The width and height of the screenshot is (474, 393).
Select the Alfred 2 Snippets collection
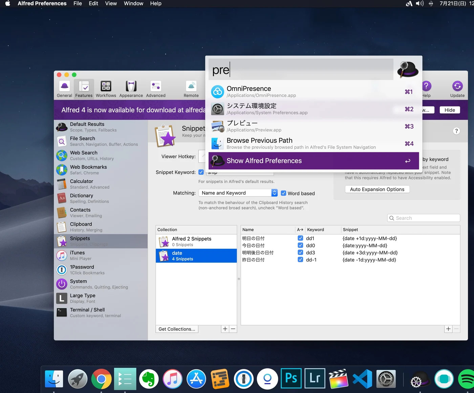196,242
